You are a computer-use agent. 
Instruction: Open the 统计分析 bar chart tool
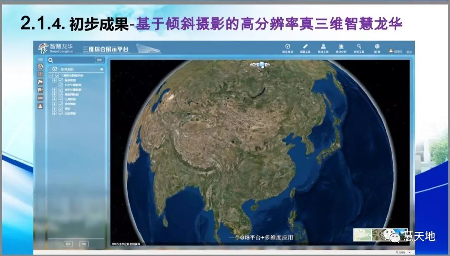[341, 48]
